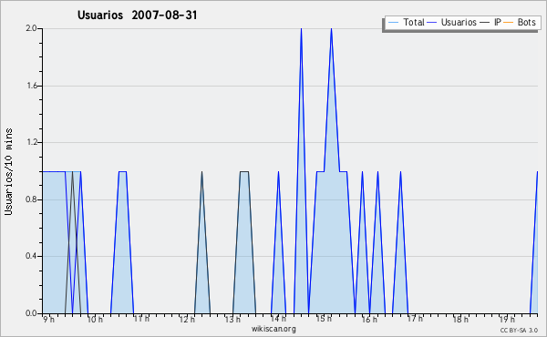Click the '14 h' x-axis label
The height and width of the screenshot is (337, 547).
point(278,319)
